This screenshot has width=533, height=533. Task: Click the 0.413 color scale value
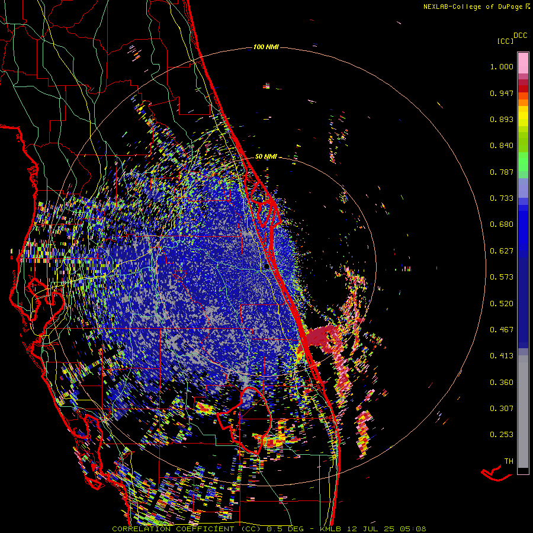coord(502,356)
